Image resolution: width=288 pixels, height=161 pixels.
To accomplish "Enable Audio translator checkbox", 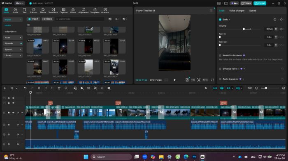I will (220, 79).
